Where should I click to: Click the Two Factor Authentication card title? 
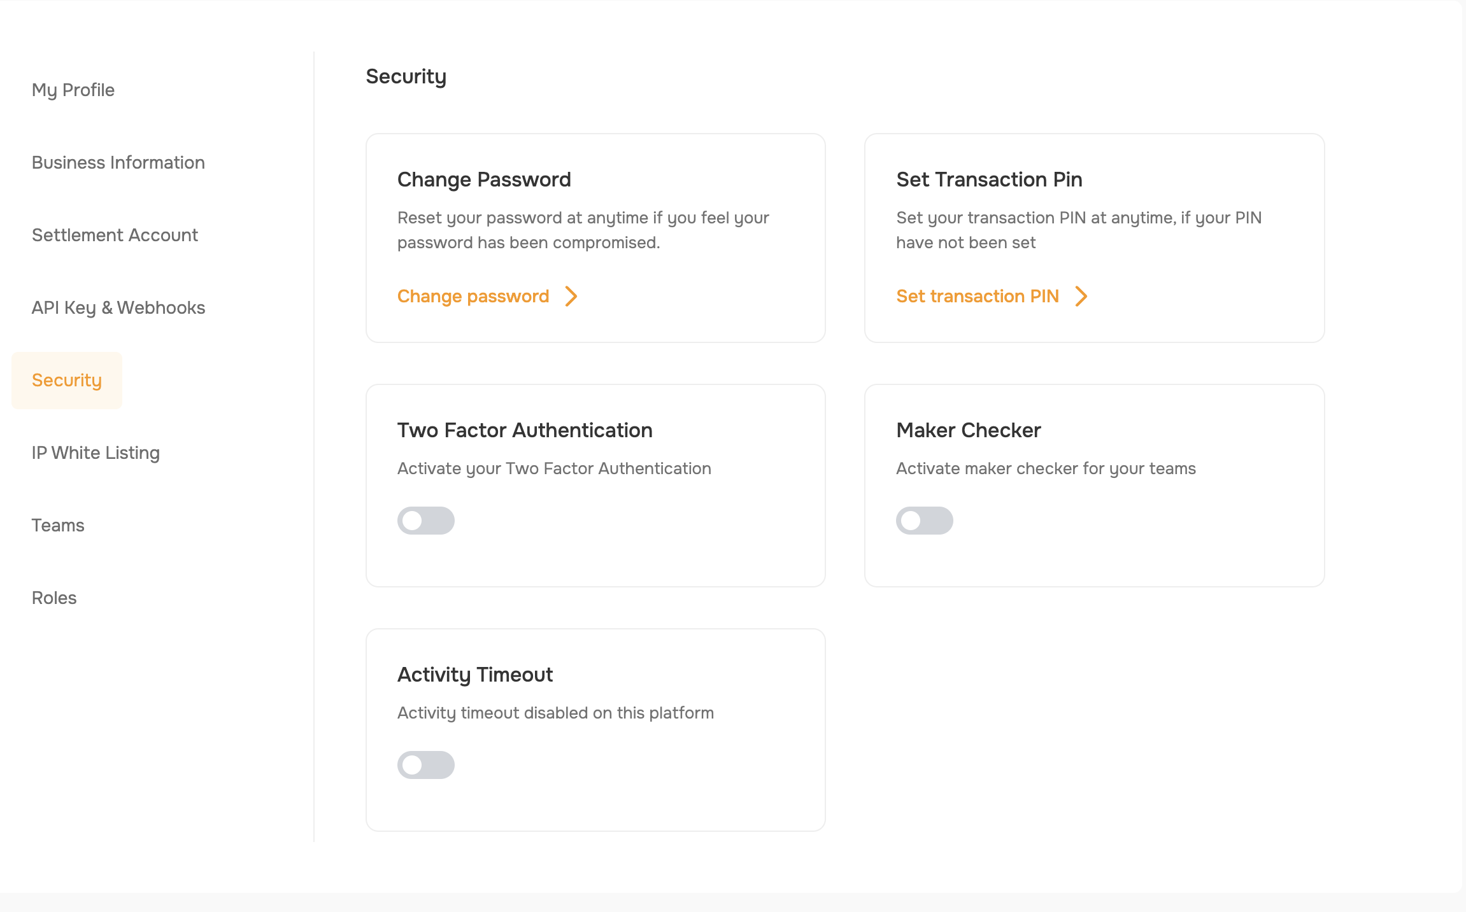click(525, 430)
